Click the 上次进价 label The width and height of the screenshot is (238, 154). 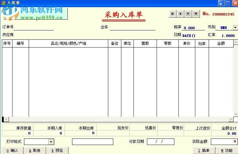[x=203, y=128]
